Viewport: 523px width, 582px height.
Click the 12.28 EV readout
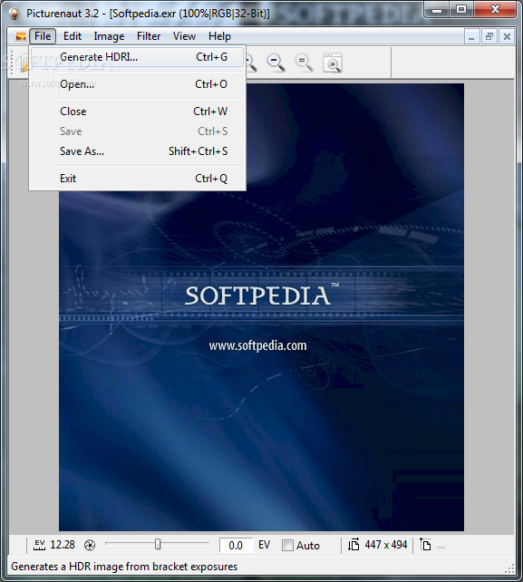tap(63, 545)
